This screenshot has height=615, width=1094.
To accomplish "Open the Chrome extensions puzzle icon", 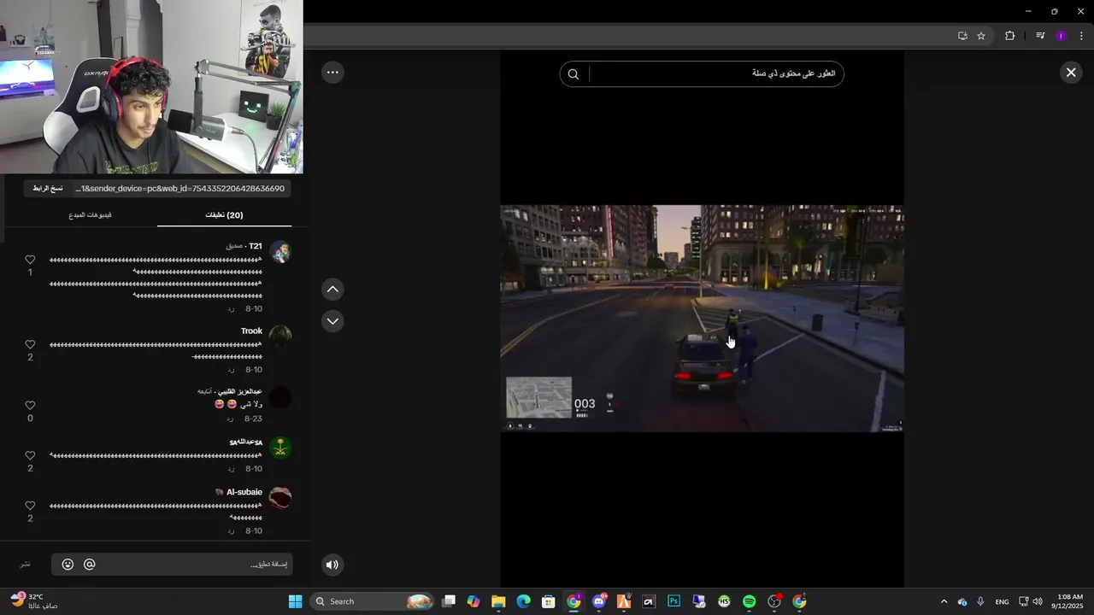I will pos(1009,36).
